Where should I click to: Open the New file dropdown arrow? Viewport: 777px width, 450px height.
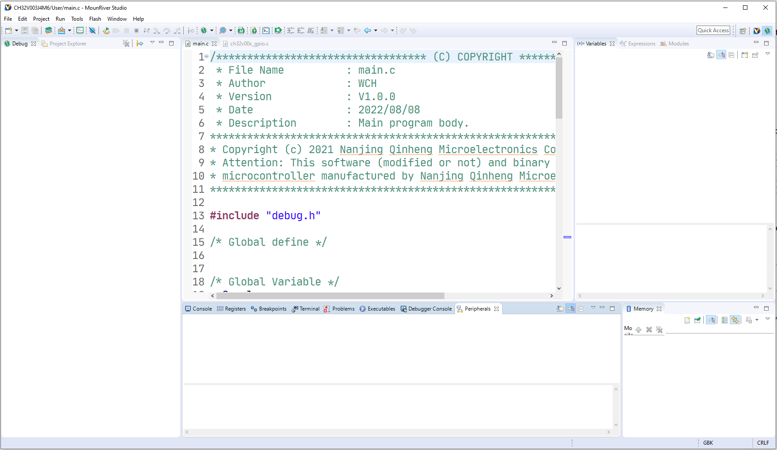pyautogui.click(x=16, y=30)
